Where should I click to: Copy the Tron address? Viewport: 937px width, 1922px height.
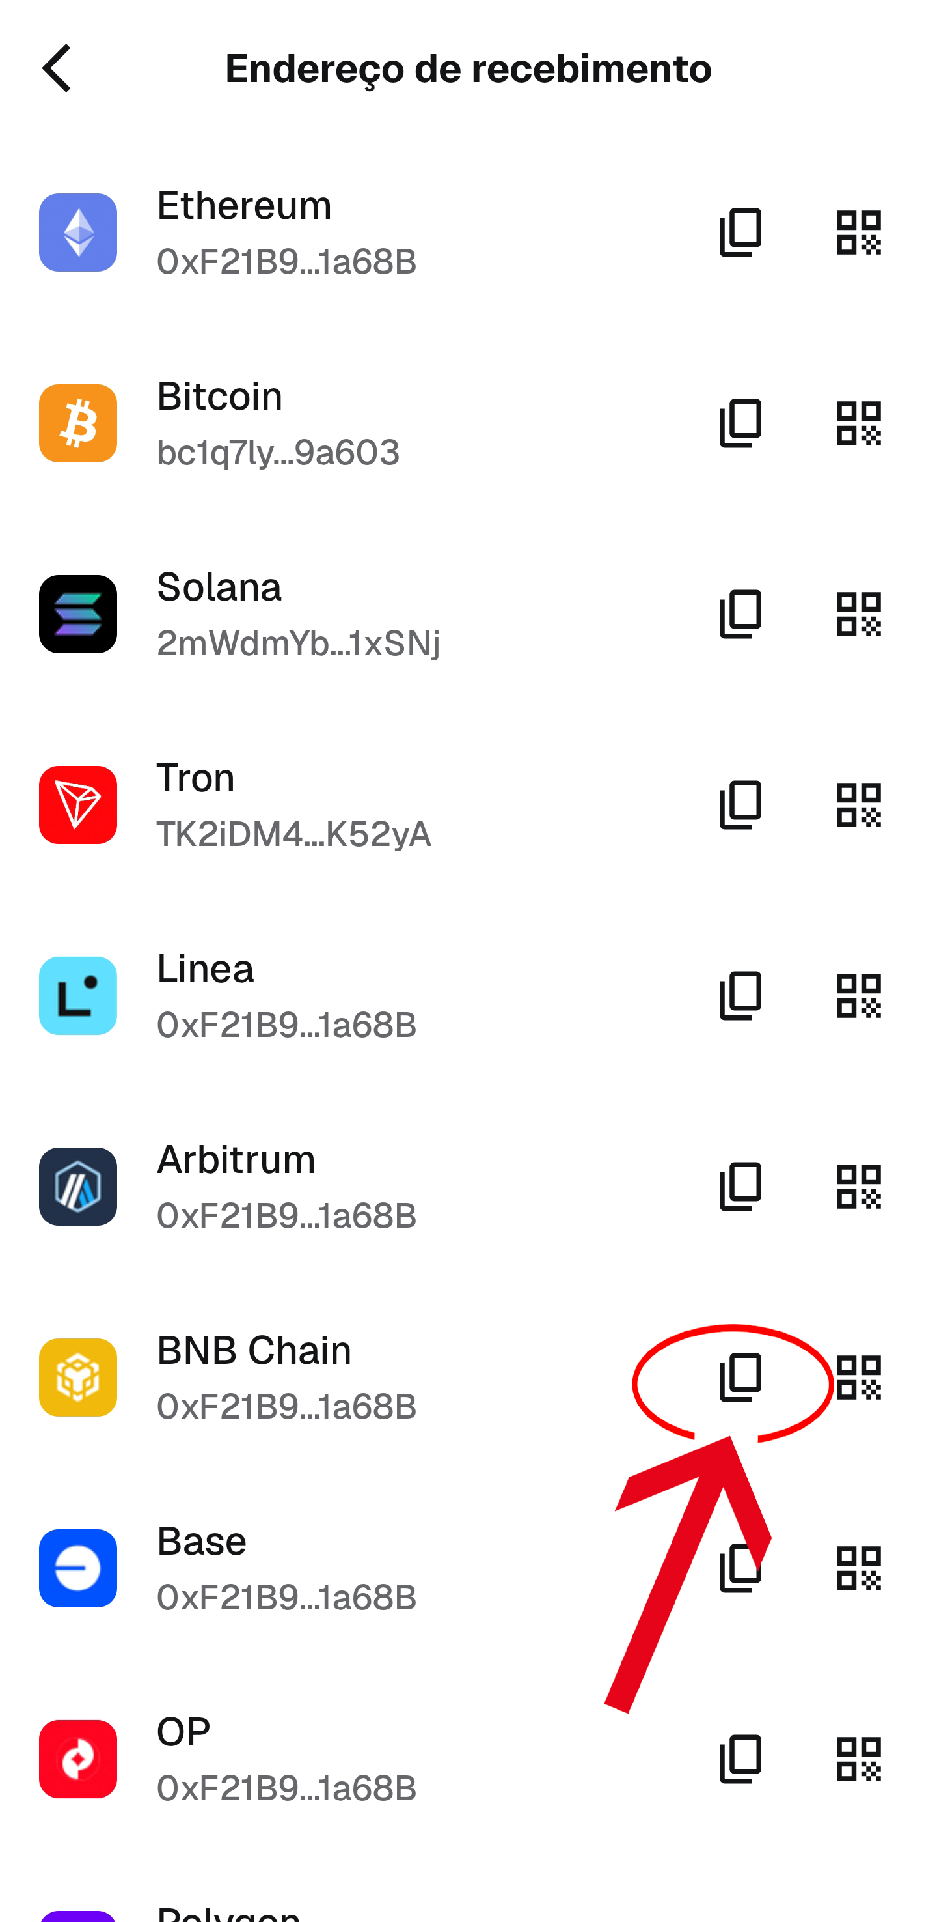(x=740, y=805)
